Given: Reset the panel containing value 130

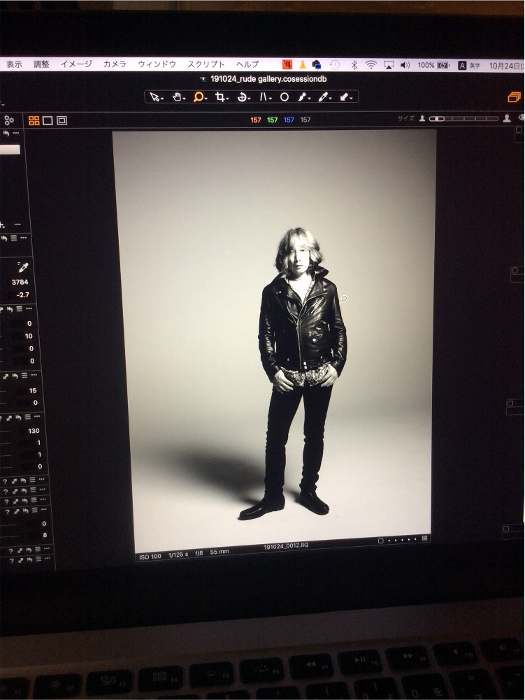Looking at the screenshot, I should click(x=18, y=417).
